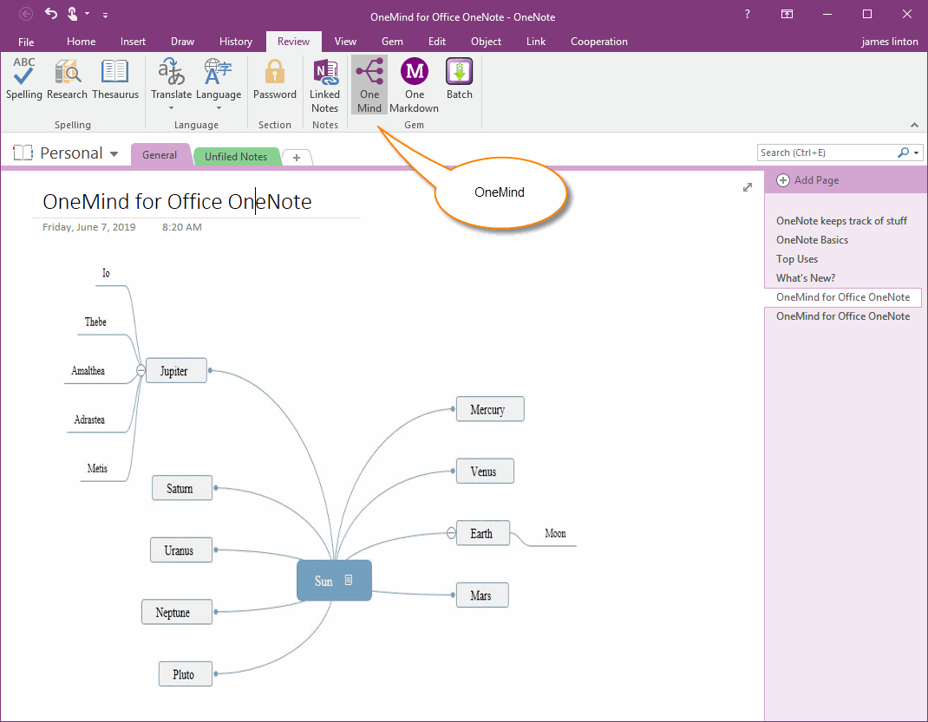928x722 pixels.
Task: Add a new section with plus tab
Action: pos(297,157)
